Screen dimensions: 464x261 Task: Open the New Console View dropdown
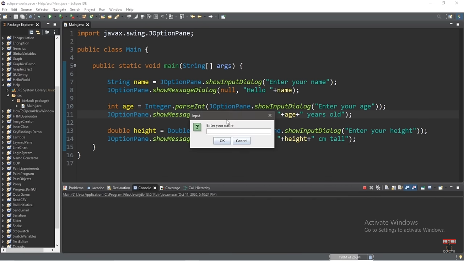446,188
